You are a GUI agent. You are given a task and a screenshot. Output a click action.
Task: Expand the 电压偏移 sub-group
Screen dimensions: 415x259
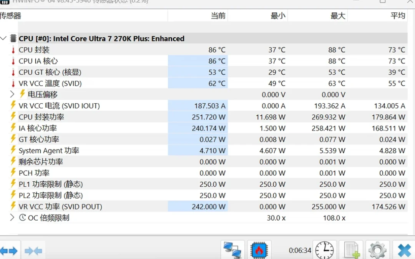(x=12, y=94)
